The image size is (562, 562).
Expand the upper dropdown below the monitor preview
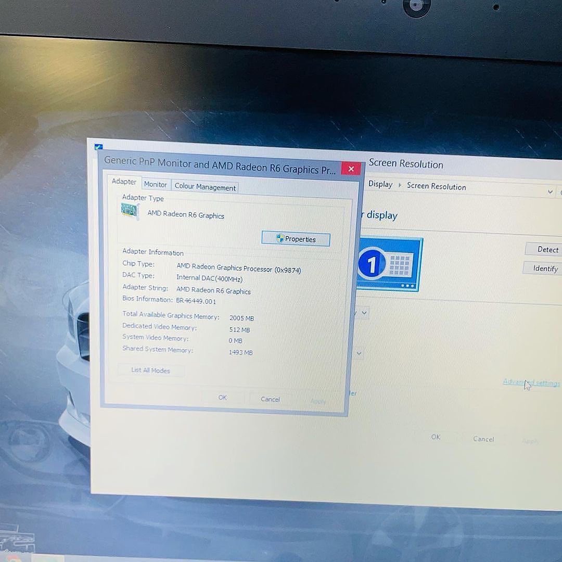364,313
